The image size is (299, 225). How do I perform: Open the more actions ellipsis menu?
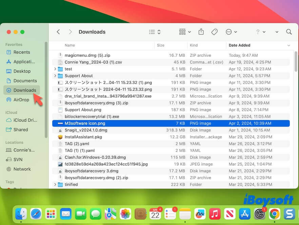point(229,32)
